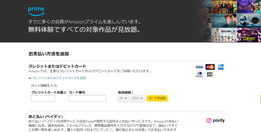Click the No Activity show thumbnail

tap(249, 35)
